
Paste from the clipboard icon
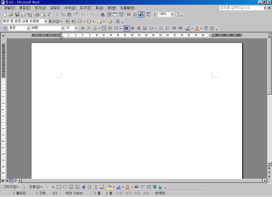(69, 15)
